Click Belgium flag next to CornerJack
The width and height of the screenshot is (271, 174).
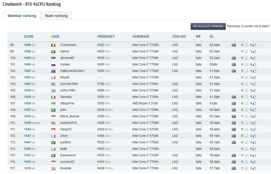click(53, 45)
